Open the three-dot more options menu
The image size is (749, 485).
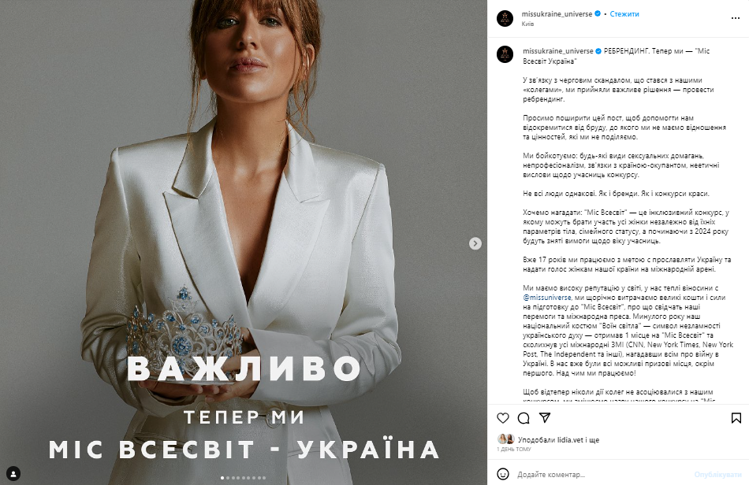click(x=735, y=18)
